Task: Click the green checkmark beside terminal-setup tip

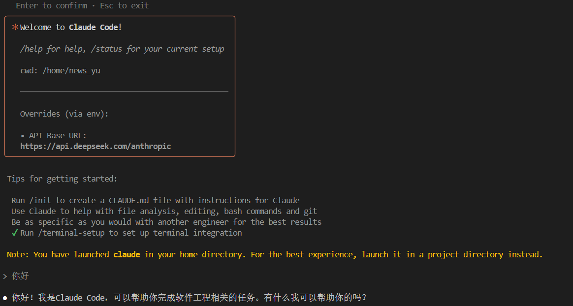Action: [15, 233]
